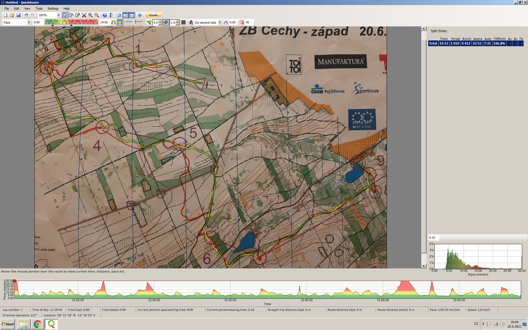Screen dimensions: 528x330
Task: Click the auto-adjust color range icon
Action: [x=113, y=22]
